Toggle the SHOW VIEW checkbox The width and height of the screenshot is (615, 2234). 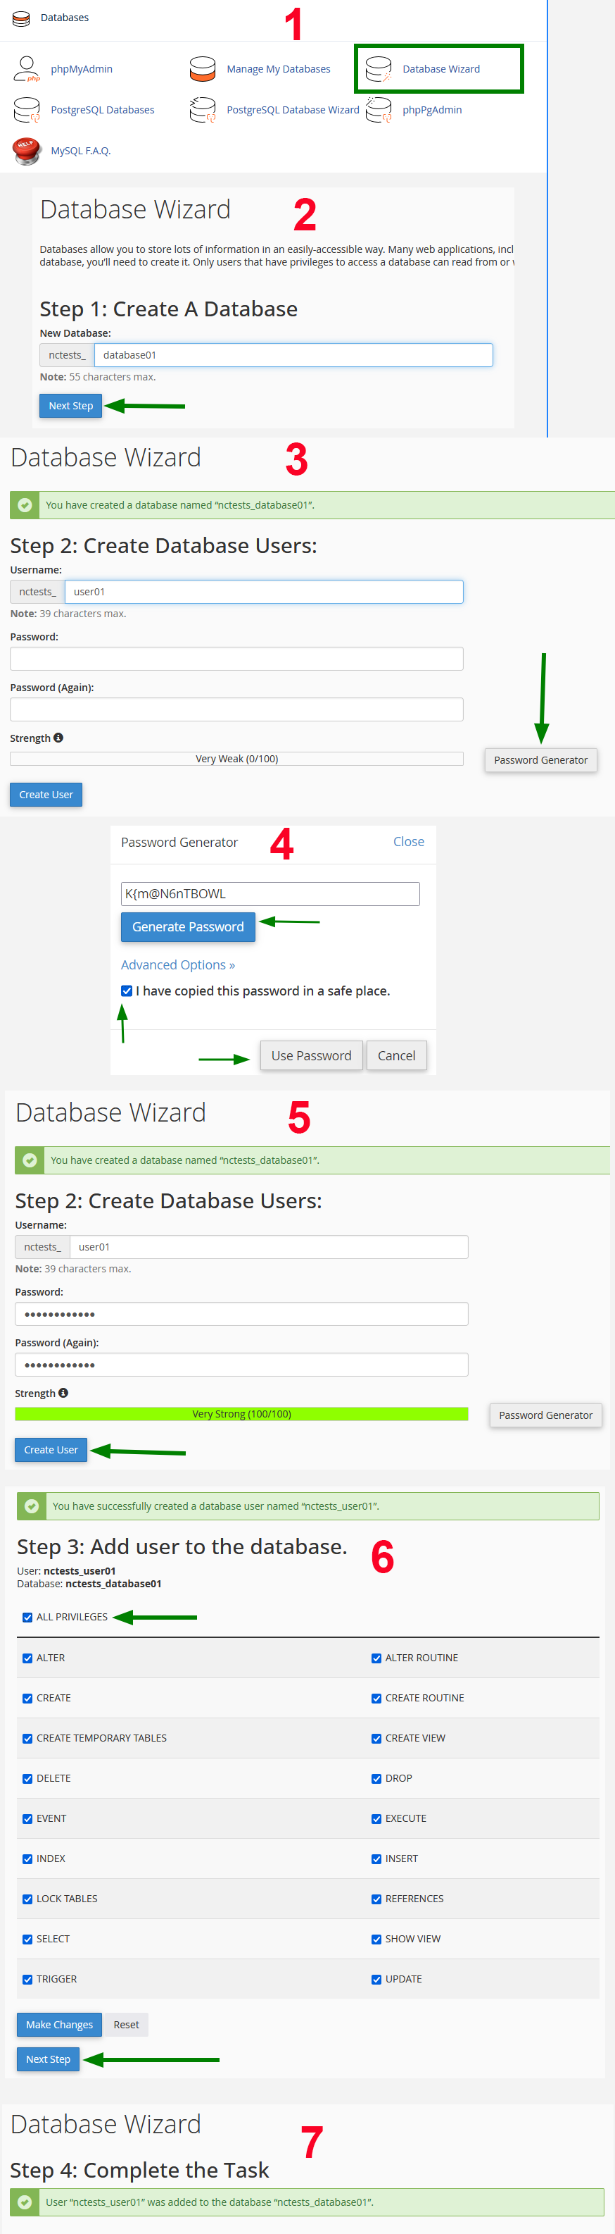coord(376,1939)
